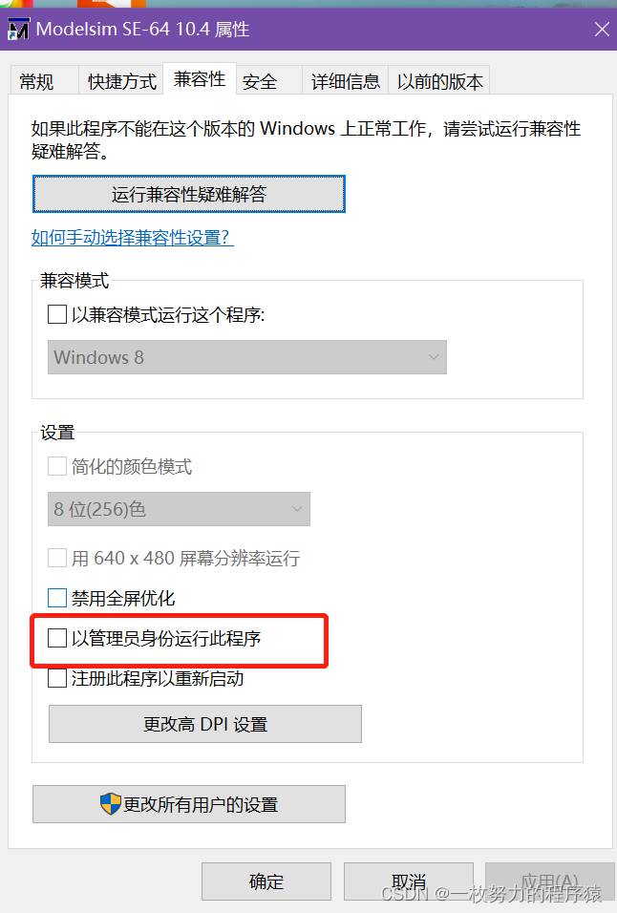Screen dimensions: 617x913
Task: Select the 详细信息 tab
Action: 345,81
